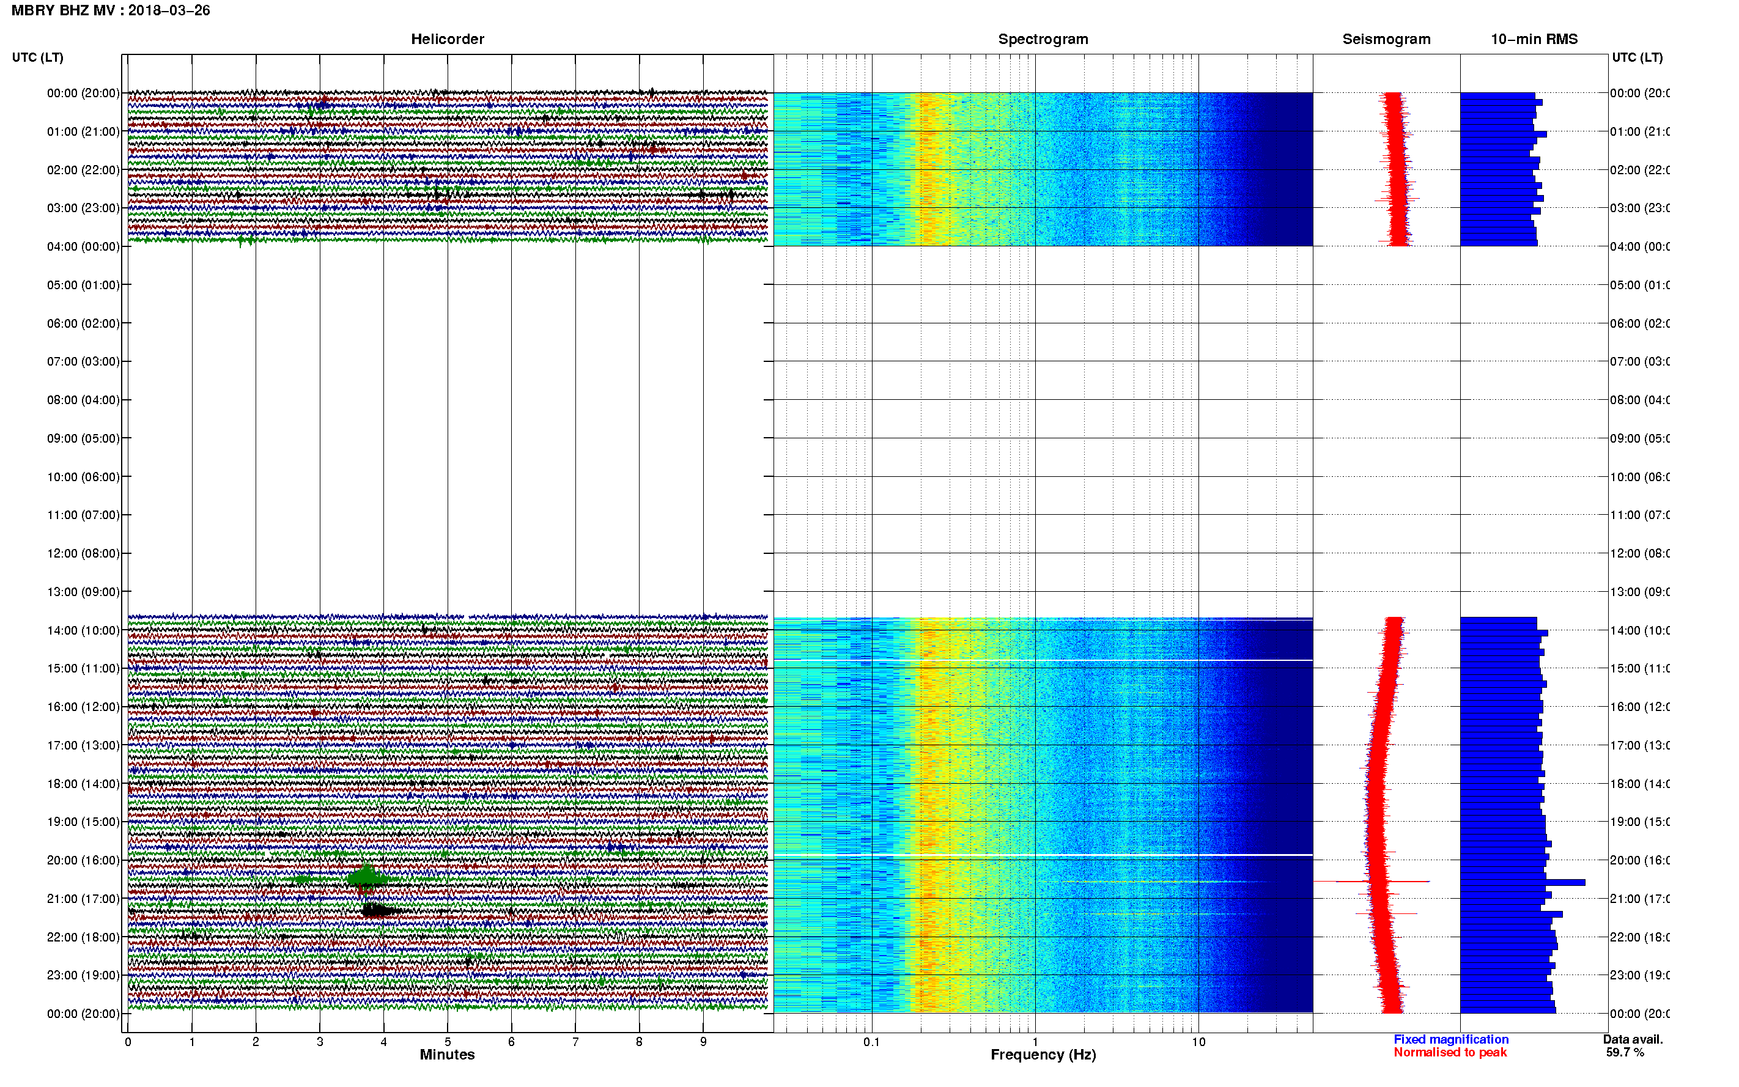Click left axis label 08:00 (04:00)
1739x1087 pixels.
[x=83, y=400]
